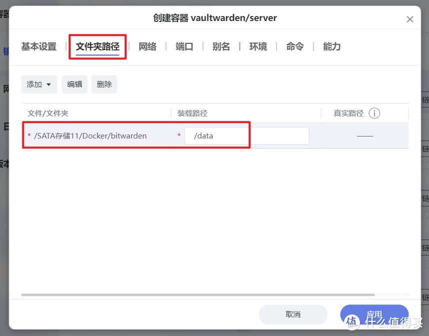Open the 基本设置 tab
This screenshot has width=429, height=336.
pos(39,46)
